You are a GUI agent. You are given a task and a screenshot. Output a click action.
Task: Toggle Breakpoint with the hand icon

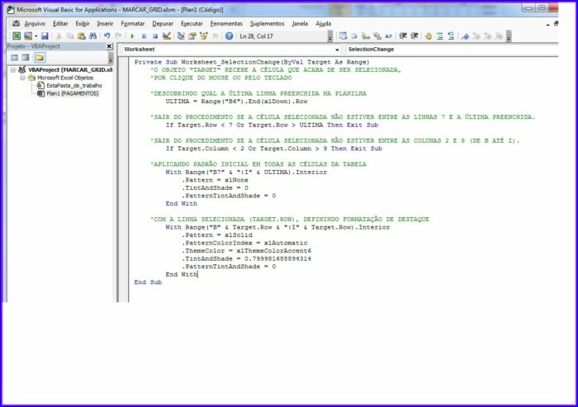click(429, 36)
